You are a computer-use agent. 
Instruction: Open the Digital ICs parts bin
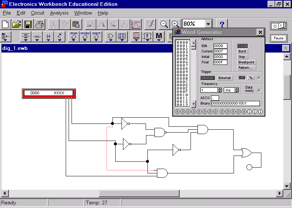[96, 37]
